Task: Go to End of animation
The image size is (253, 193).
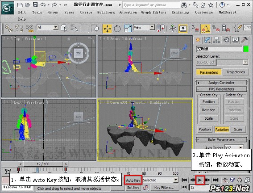Action: (216, 180)
